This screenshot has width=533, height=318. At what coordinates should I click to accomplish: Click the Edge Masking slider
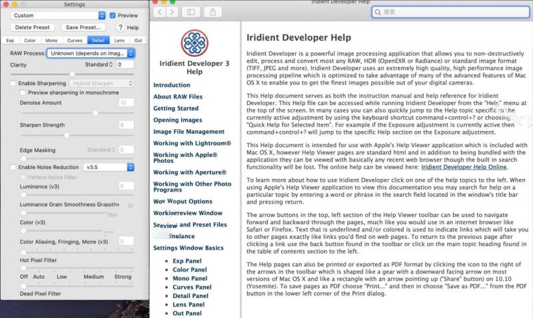(77, 158)
